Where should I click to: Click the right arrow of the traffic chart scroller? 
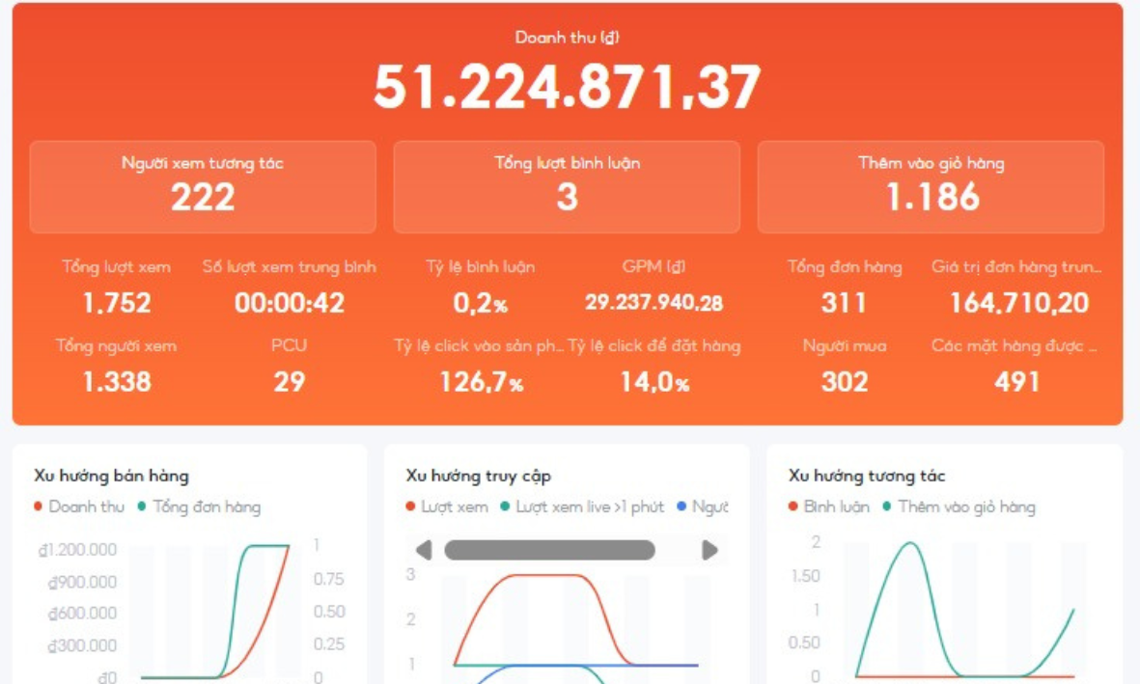click(710, 550)
